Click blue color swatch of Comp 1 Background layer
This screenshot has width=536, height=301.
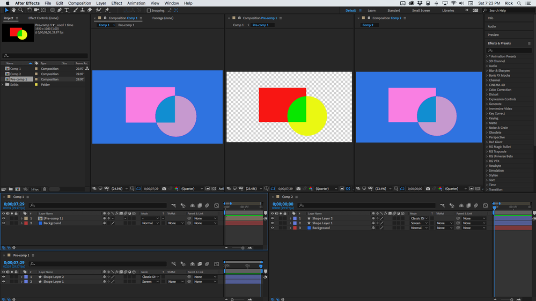(41, 223)
